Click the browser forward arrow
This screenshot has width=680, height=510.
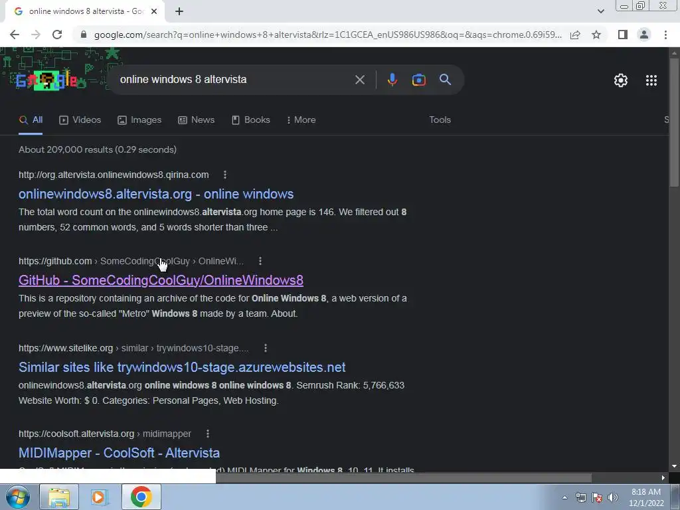[x=36, y=35]
